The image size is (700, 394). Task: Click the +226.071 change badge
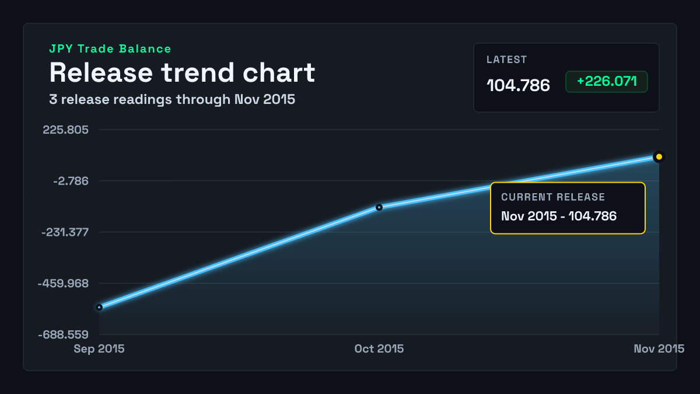click(x=607, y=82)
